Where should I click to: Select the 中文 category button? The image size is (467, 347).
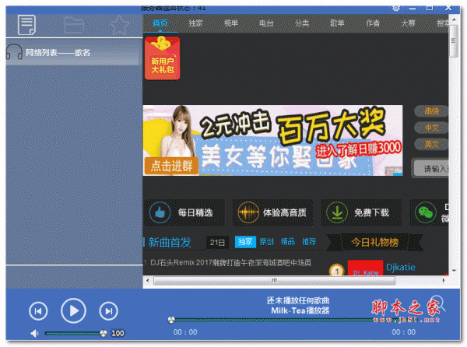[x=431, y=128]
